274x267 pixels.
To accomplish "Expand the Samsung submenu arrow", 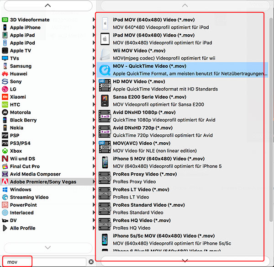I will click(x=94, y=66).
